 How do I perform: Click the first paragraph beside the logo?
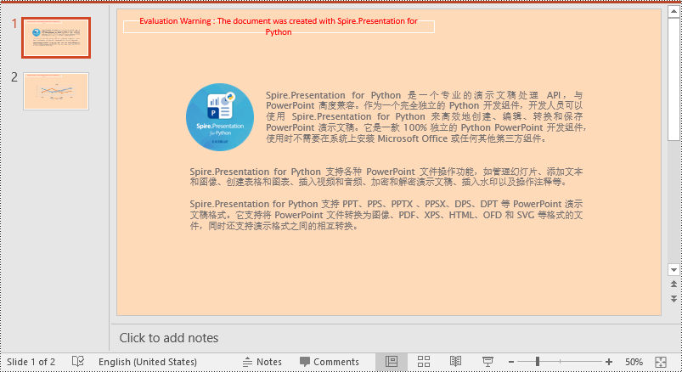pos(426,117)
